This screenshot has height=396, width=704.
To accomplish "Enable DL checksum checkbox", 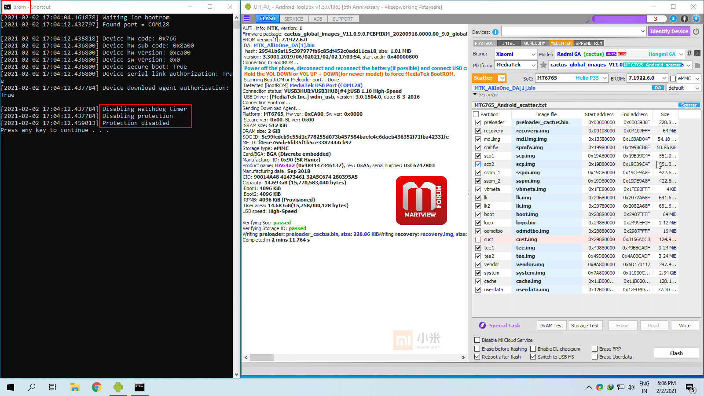I will [x=533, y=349].
